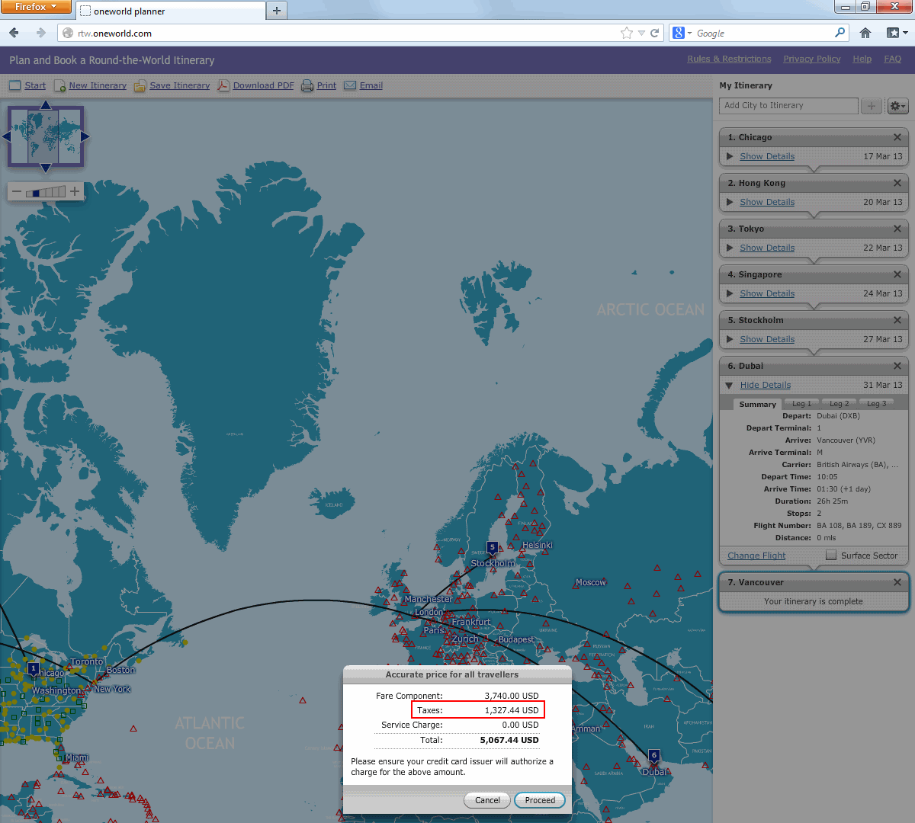Viewport: 915px width, 823px height.
Task: Open the bookmarks menu dropdown
Action: (897, 33)
